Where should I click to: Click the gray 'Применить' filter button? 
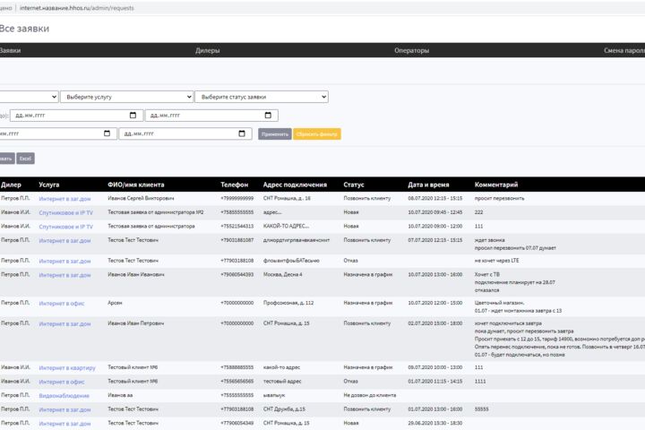click(275, 134)
